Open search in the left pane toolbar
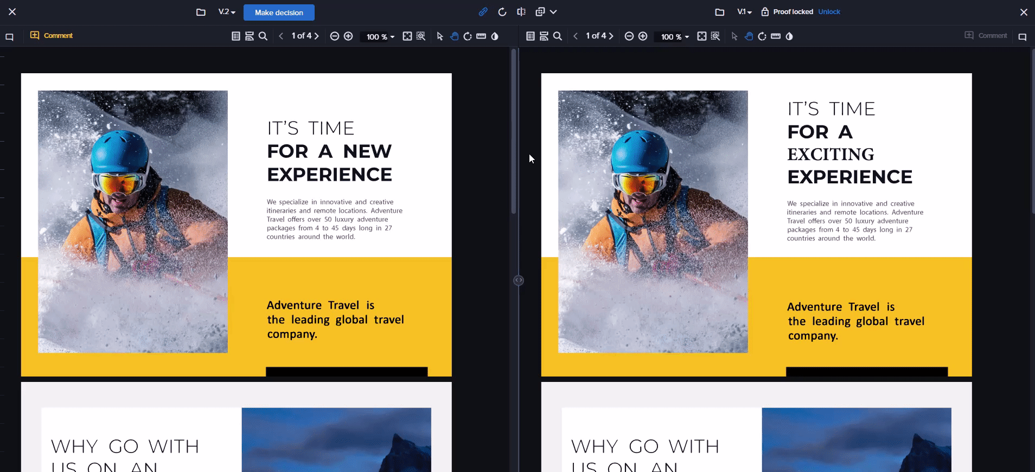1035x472 pixels. click(263, 36)
